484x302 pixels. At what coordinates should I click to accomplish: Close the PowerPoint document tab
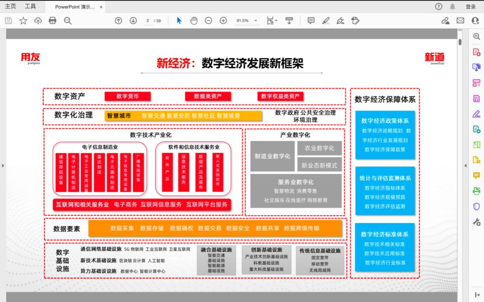click(x=101, y=7)
